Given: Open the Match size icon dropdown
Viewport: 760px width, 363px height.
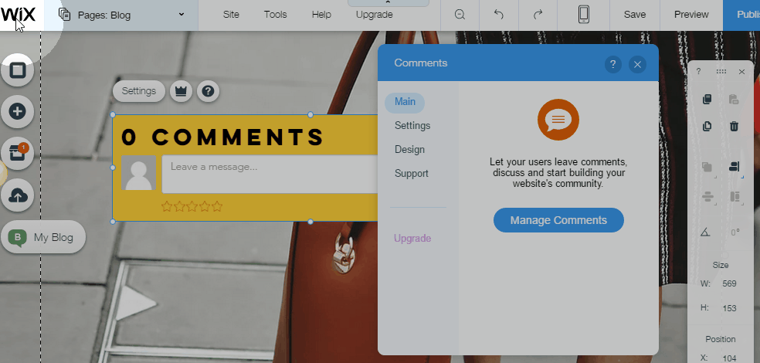Looking at the screenshot, I should coord(735,197).
